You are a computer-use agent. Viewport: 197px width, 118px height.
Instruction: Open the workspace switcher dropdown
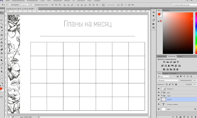coord(185,5)
